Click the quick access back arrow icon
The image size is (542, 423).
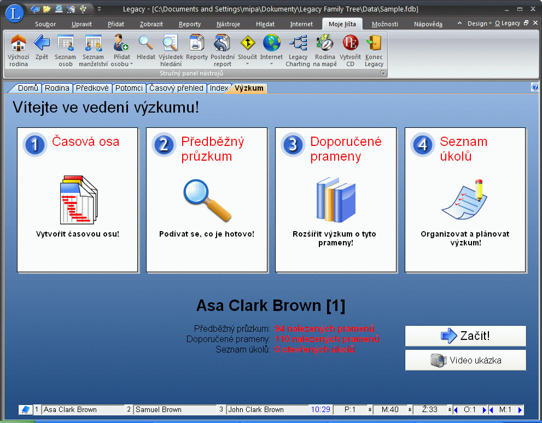tap(35, 9)
